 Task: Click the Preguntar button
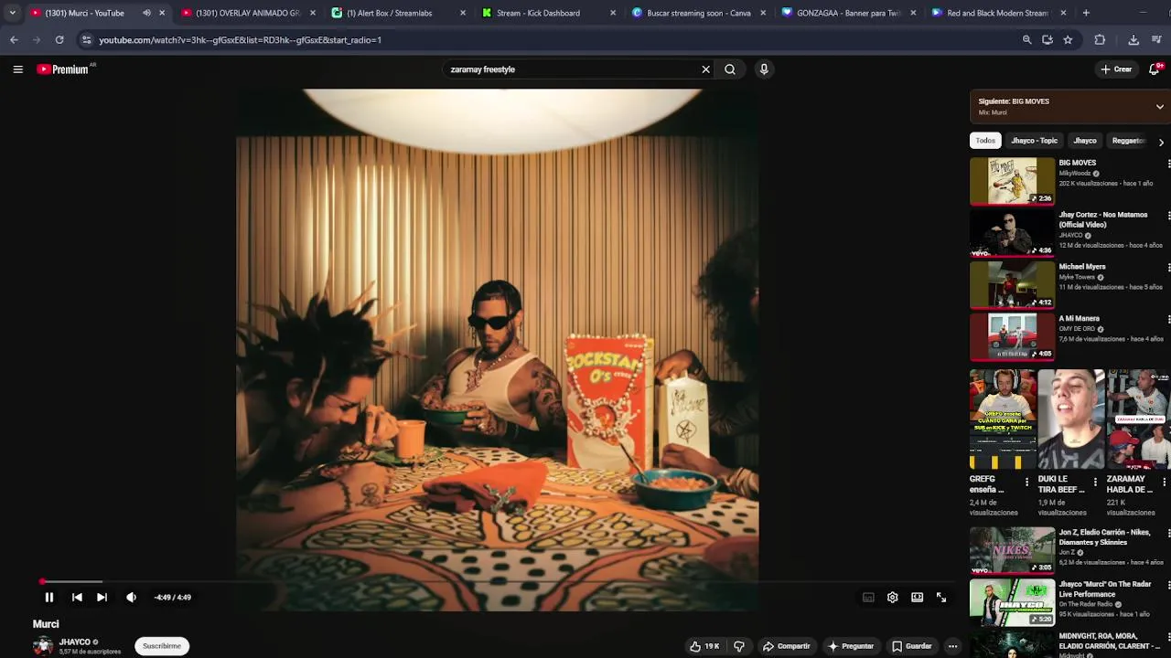[x=852, y=646]
